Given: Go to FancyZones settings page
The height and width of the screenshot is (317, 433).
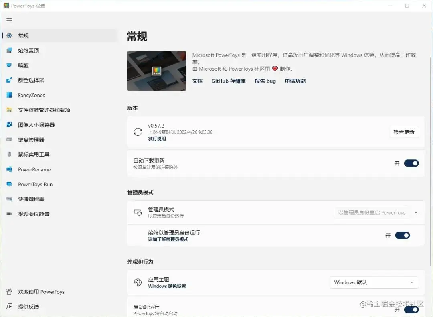Looking at the screenshot, I should (x=60, y=95).
